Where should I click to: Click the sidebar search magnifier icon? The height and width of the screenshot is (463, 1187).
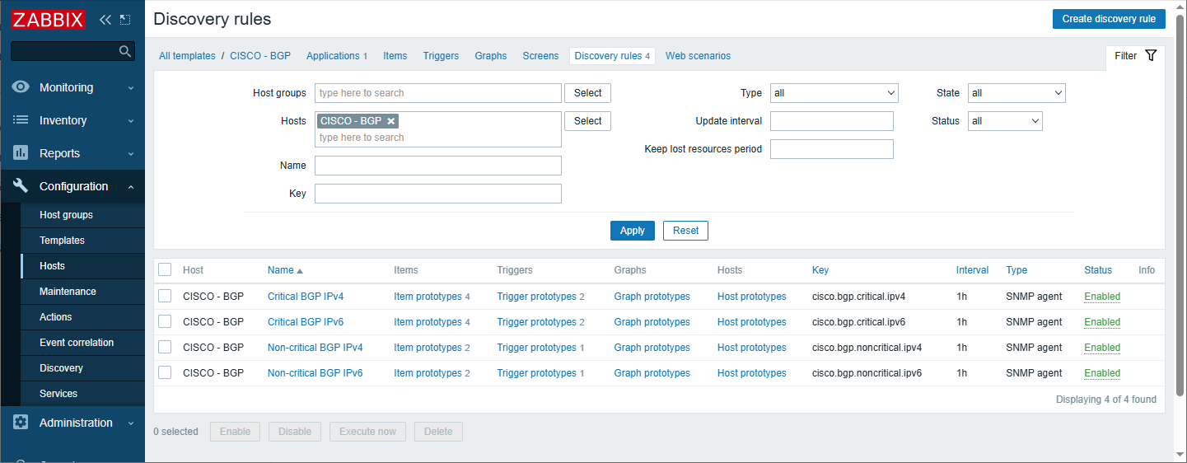(x=125, y=51)
